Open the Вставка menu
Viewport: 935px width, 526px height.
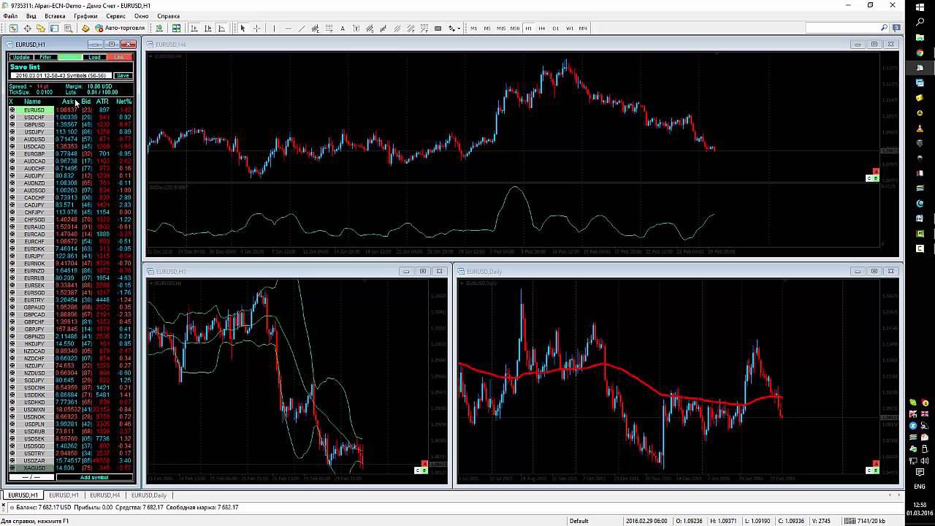55,16
